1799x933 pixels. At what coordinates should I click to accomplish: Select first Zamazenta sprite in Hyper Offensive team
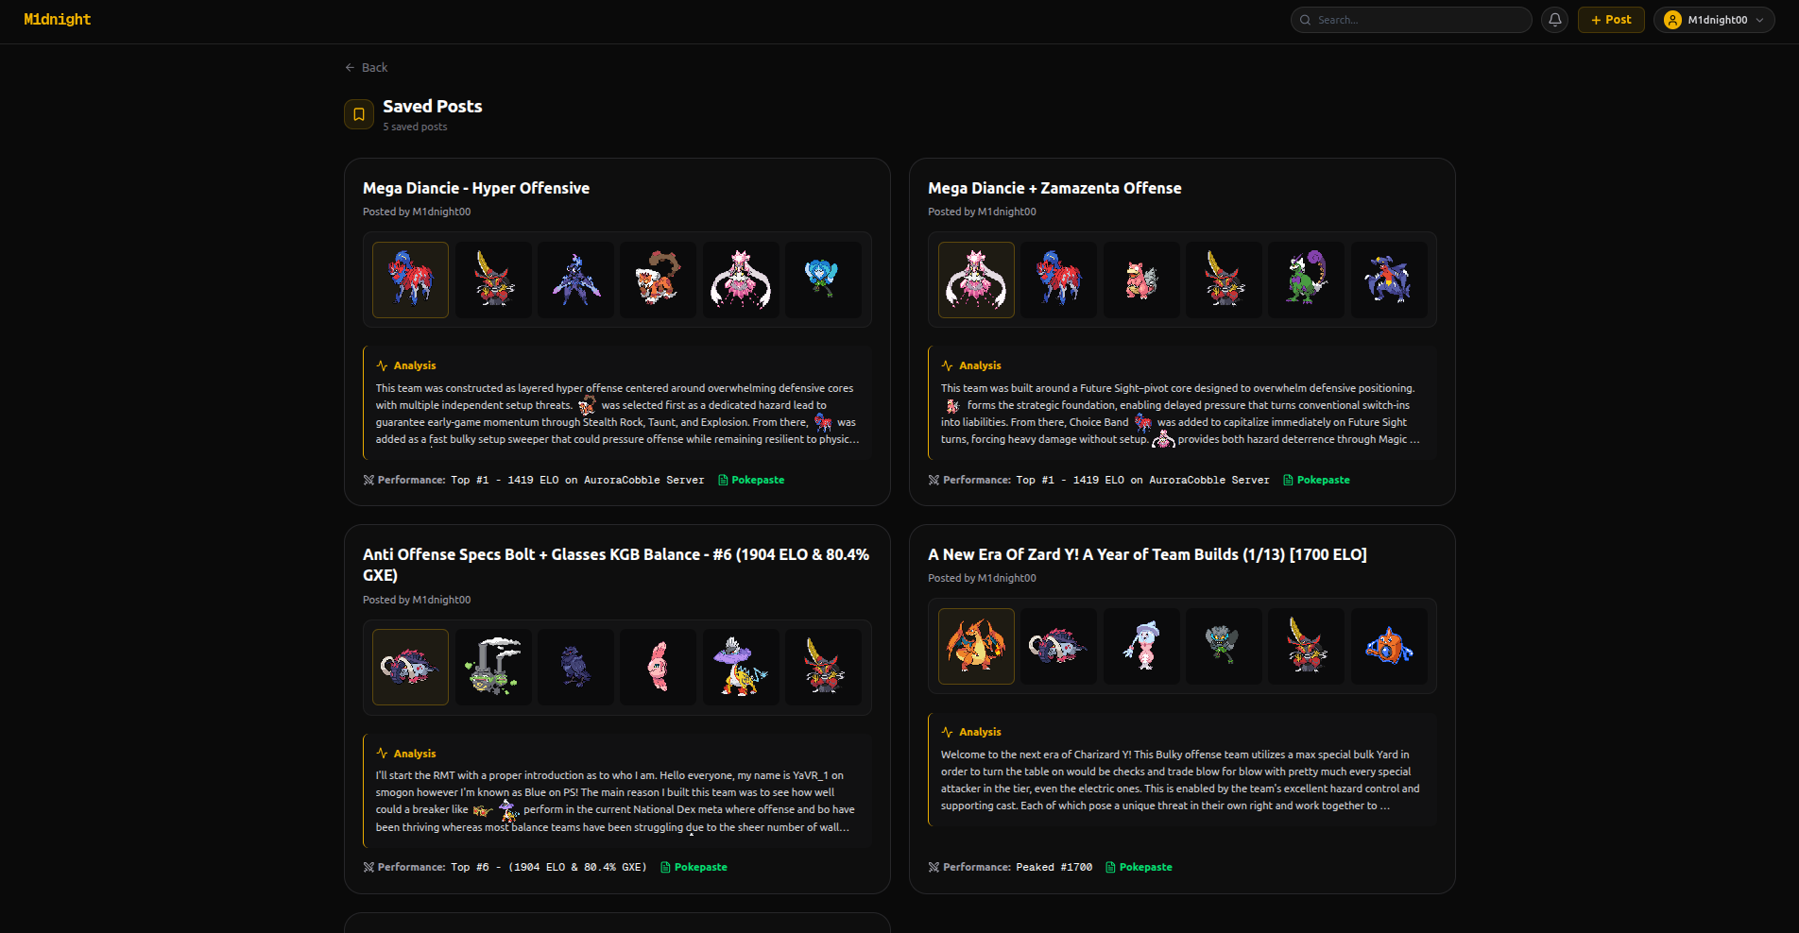410,280
